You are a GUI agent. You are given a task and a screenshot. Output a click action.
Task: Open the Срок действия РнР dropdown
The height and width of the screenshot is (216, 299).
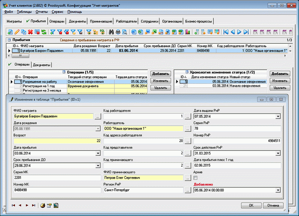(278, 153)
